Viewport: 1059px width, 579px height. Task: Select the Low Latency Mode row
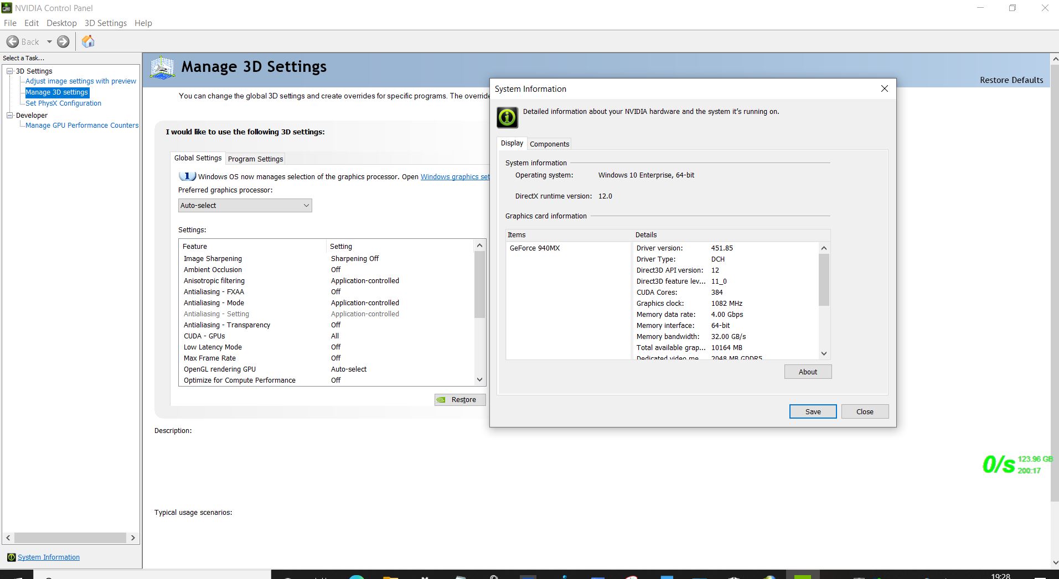(x=327, y=347)
